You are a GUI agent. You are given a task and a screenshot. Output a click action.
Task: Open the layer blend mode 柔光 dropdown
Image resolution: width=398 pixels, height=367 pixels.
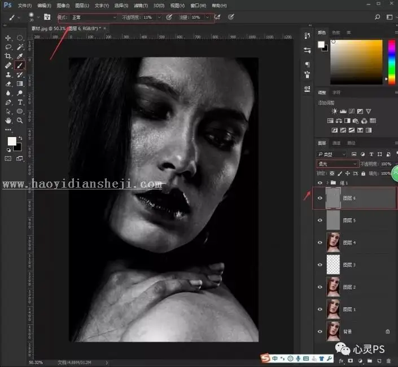pos(338,164)
